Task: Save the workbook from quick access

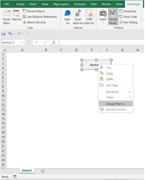Action: click(3, 34)
